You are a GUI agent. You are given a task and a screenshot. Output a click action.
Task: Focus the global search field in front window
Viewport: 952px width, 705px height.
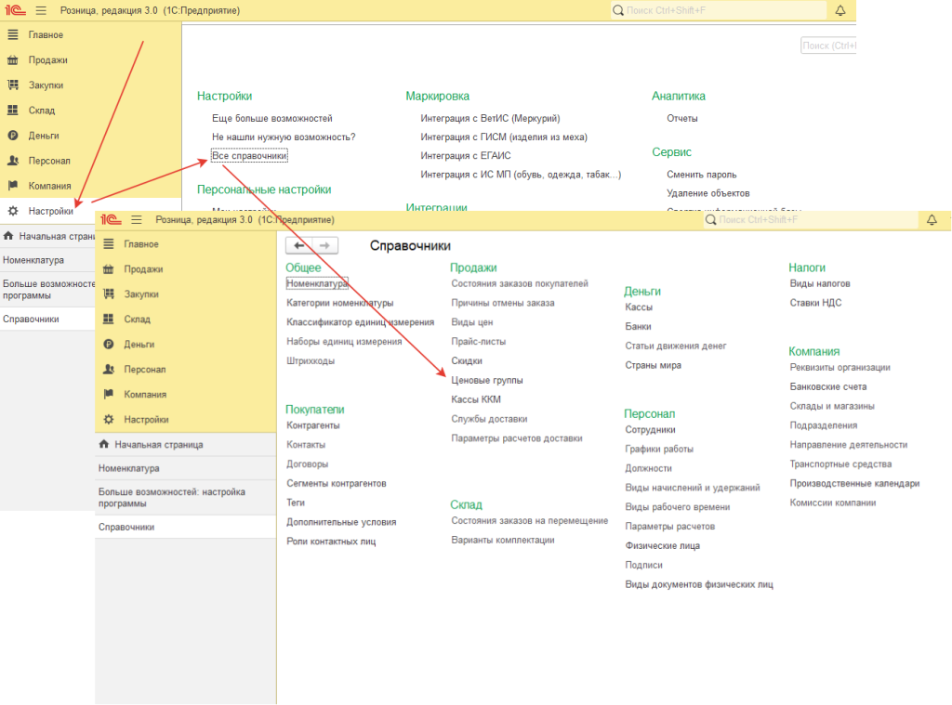click(x=811, y=219)
